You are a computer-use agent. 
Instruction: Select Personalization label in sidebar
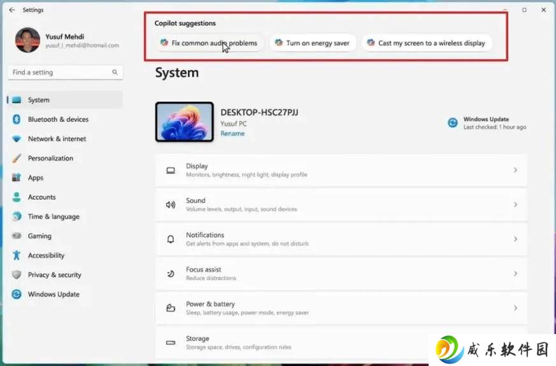pyautogui.click(x=50, y=158)
